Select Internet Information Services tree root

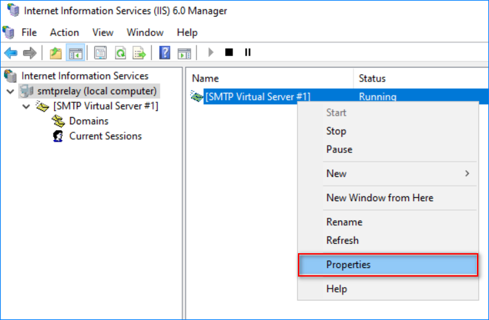tap(85, 75)
